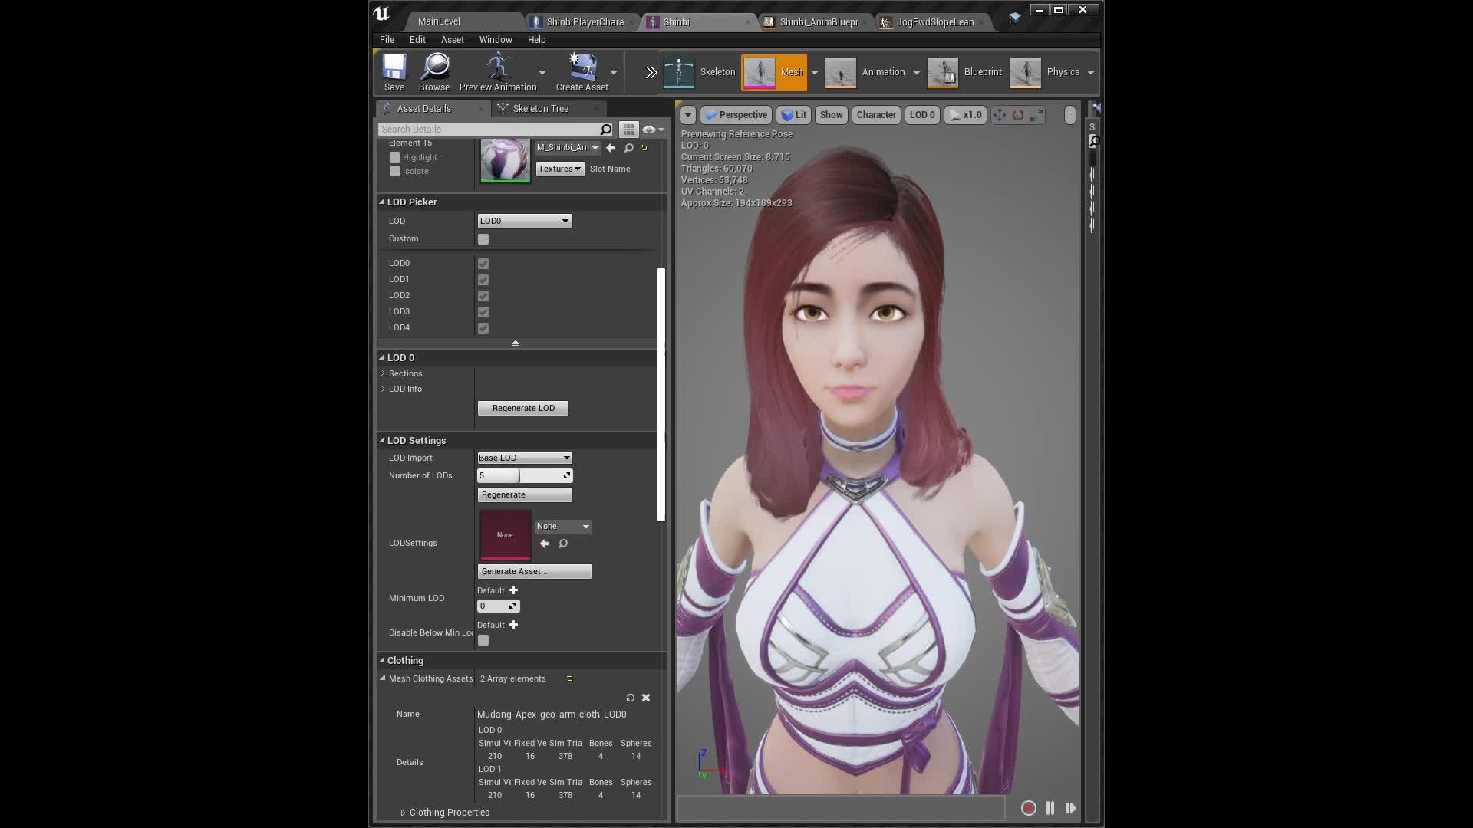
Task: Click the Number of LODs slider
Action: tap(525, 475)
